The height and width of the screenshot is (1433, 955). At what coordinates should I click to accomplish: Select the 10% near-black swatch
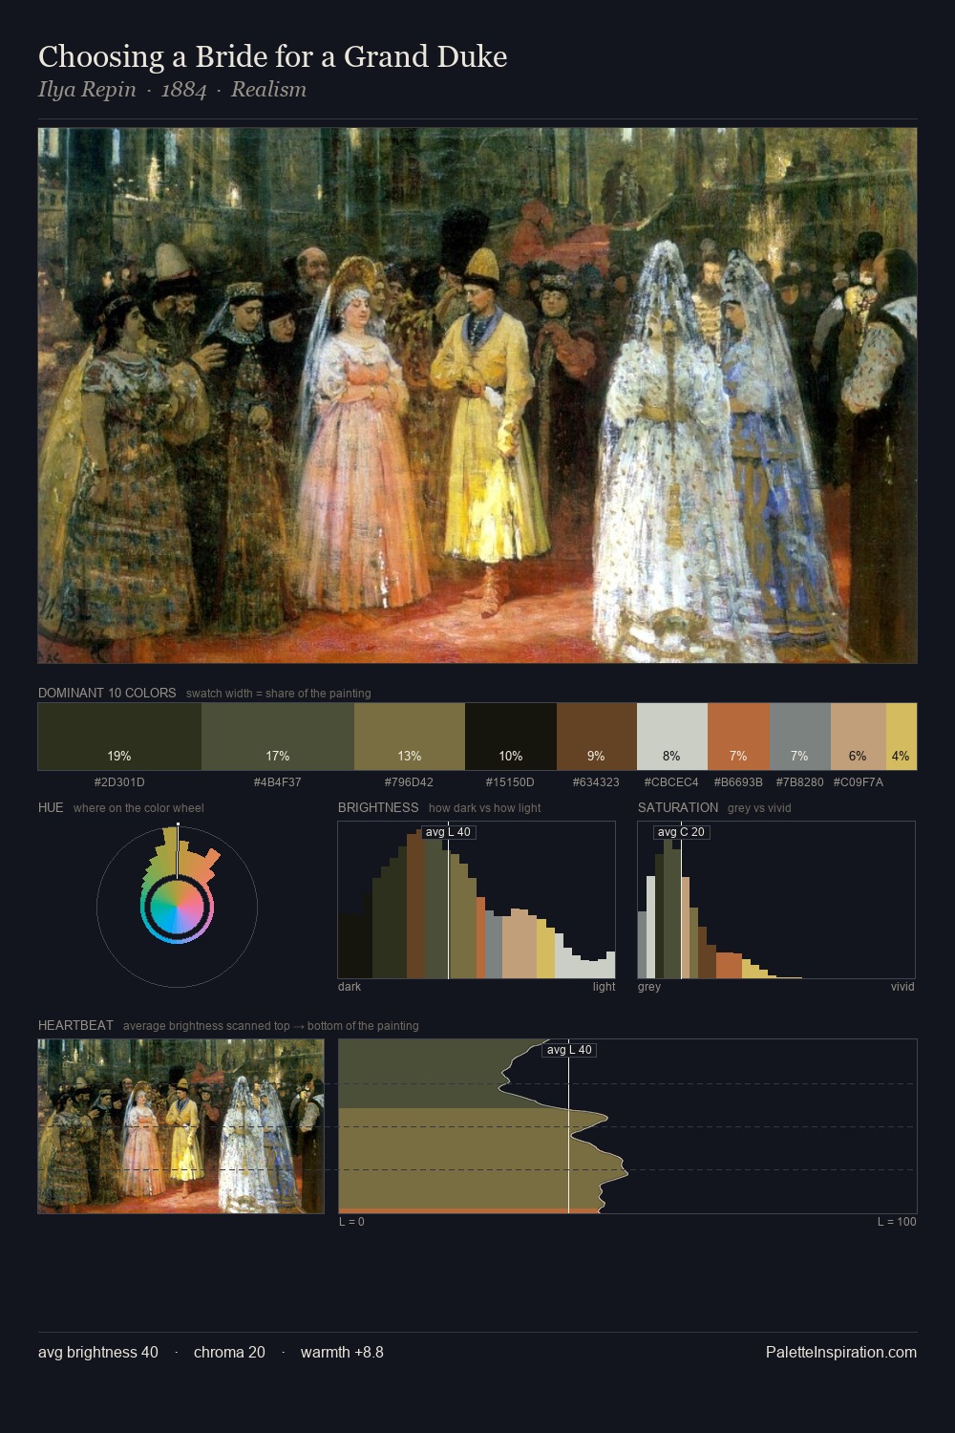tap(511, 737)
